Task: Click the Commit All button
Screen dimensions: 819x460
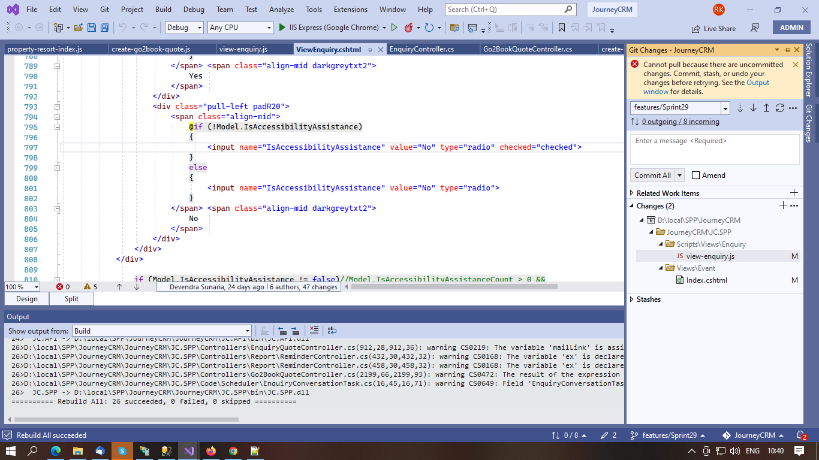Action: point(652,175)
